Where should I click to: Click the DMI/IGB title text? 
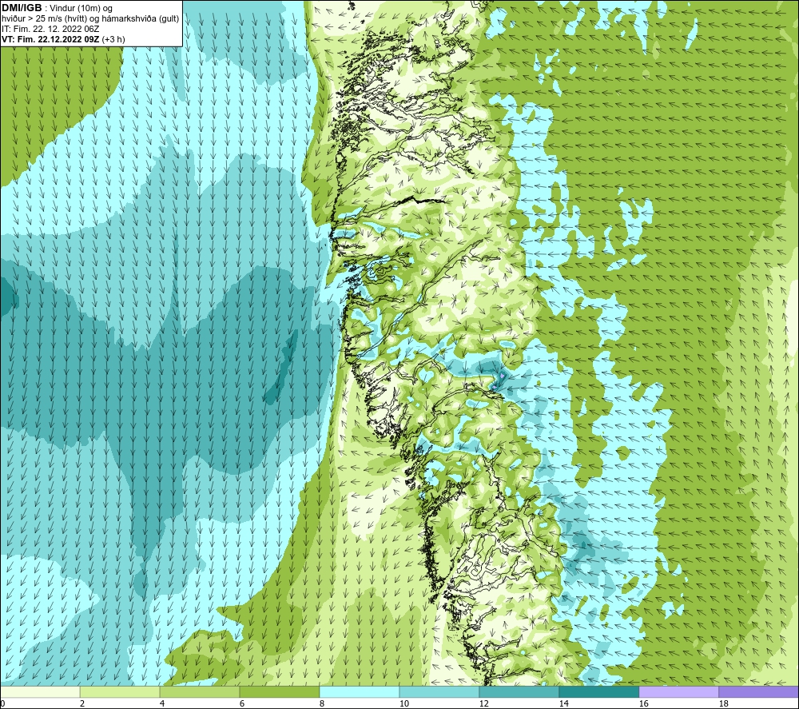pos(22,8)
